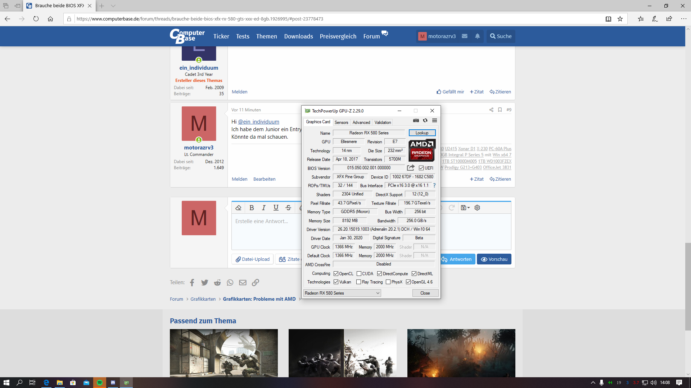Click the Bus Interface question mark
691x388 pixels.
434,185
